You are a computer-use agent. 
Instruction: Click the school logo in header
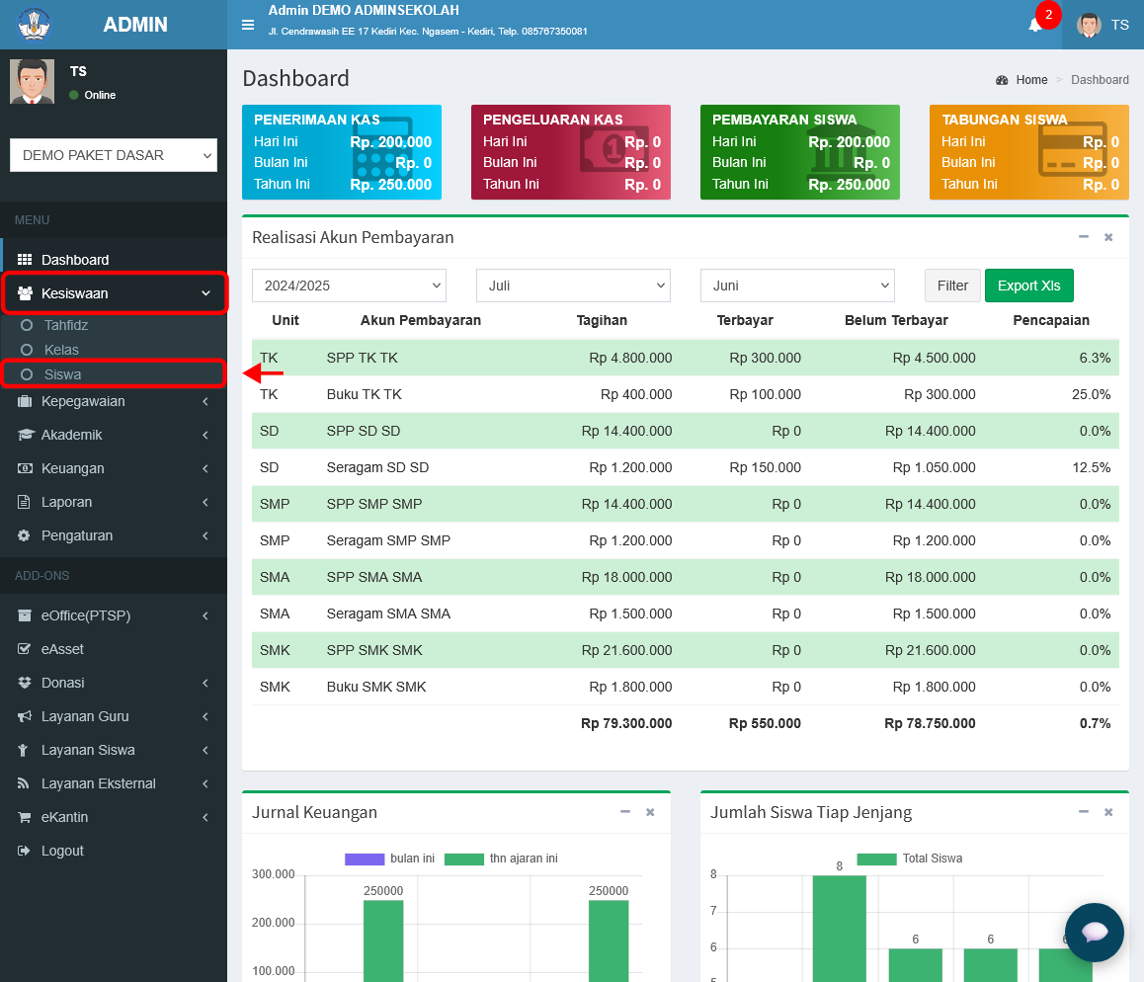click(34, 24)
